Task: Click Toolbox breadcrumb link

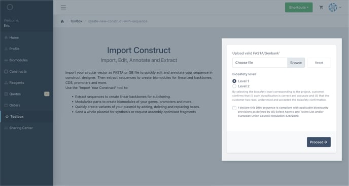Action: click(76, 21)
